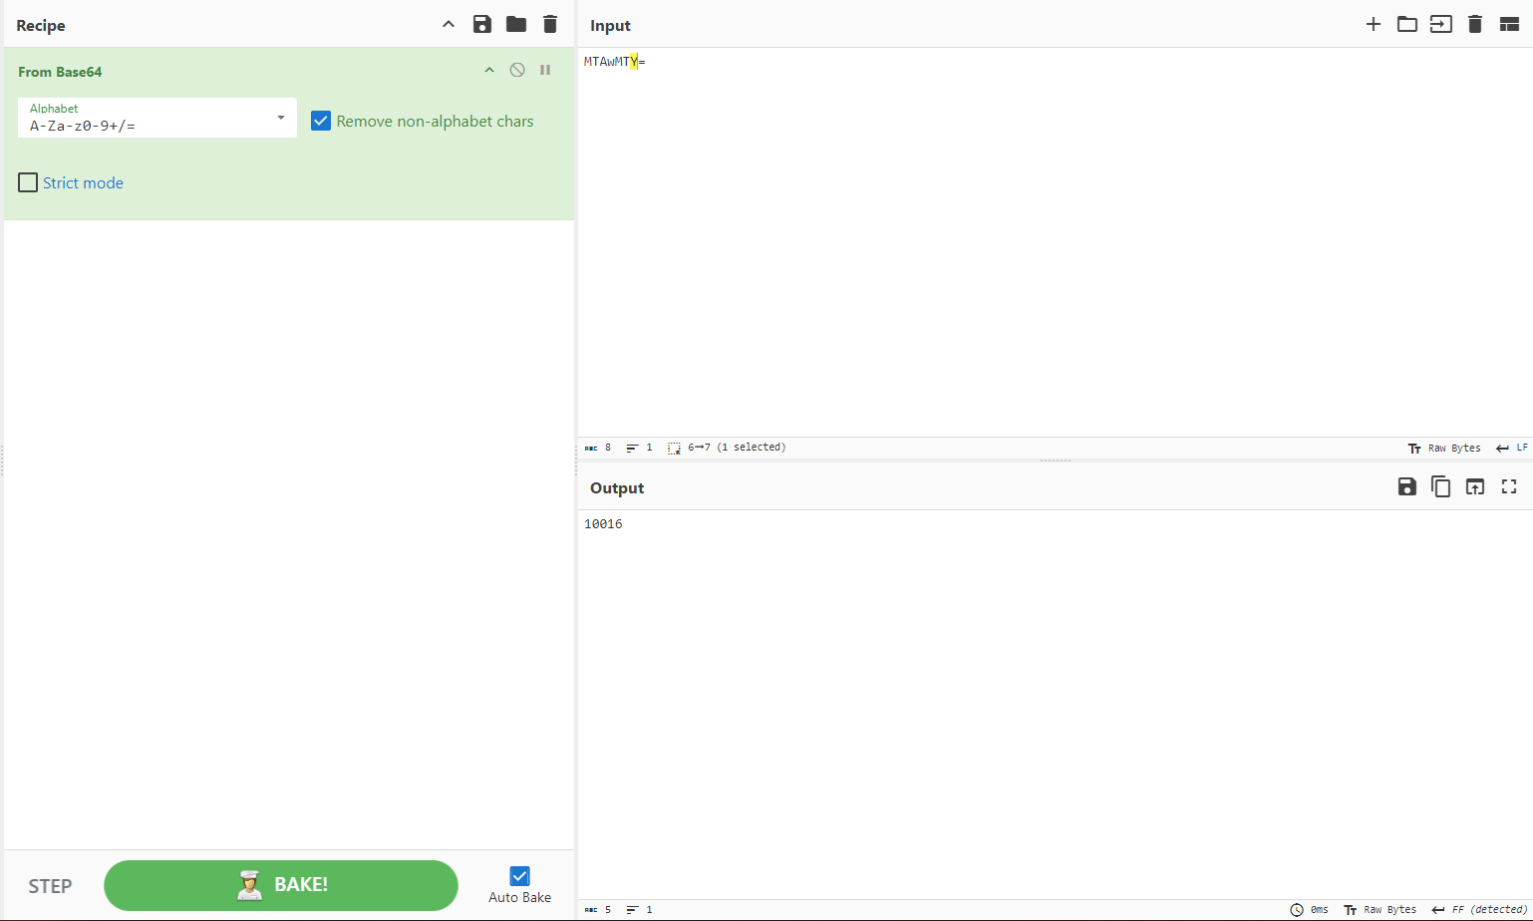
Task: Change input end-of-line sequence LF
Action: pos(1511,449)
